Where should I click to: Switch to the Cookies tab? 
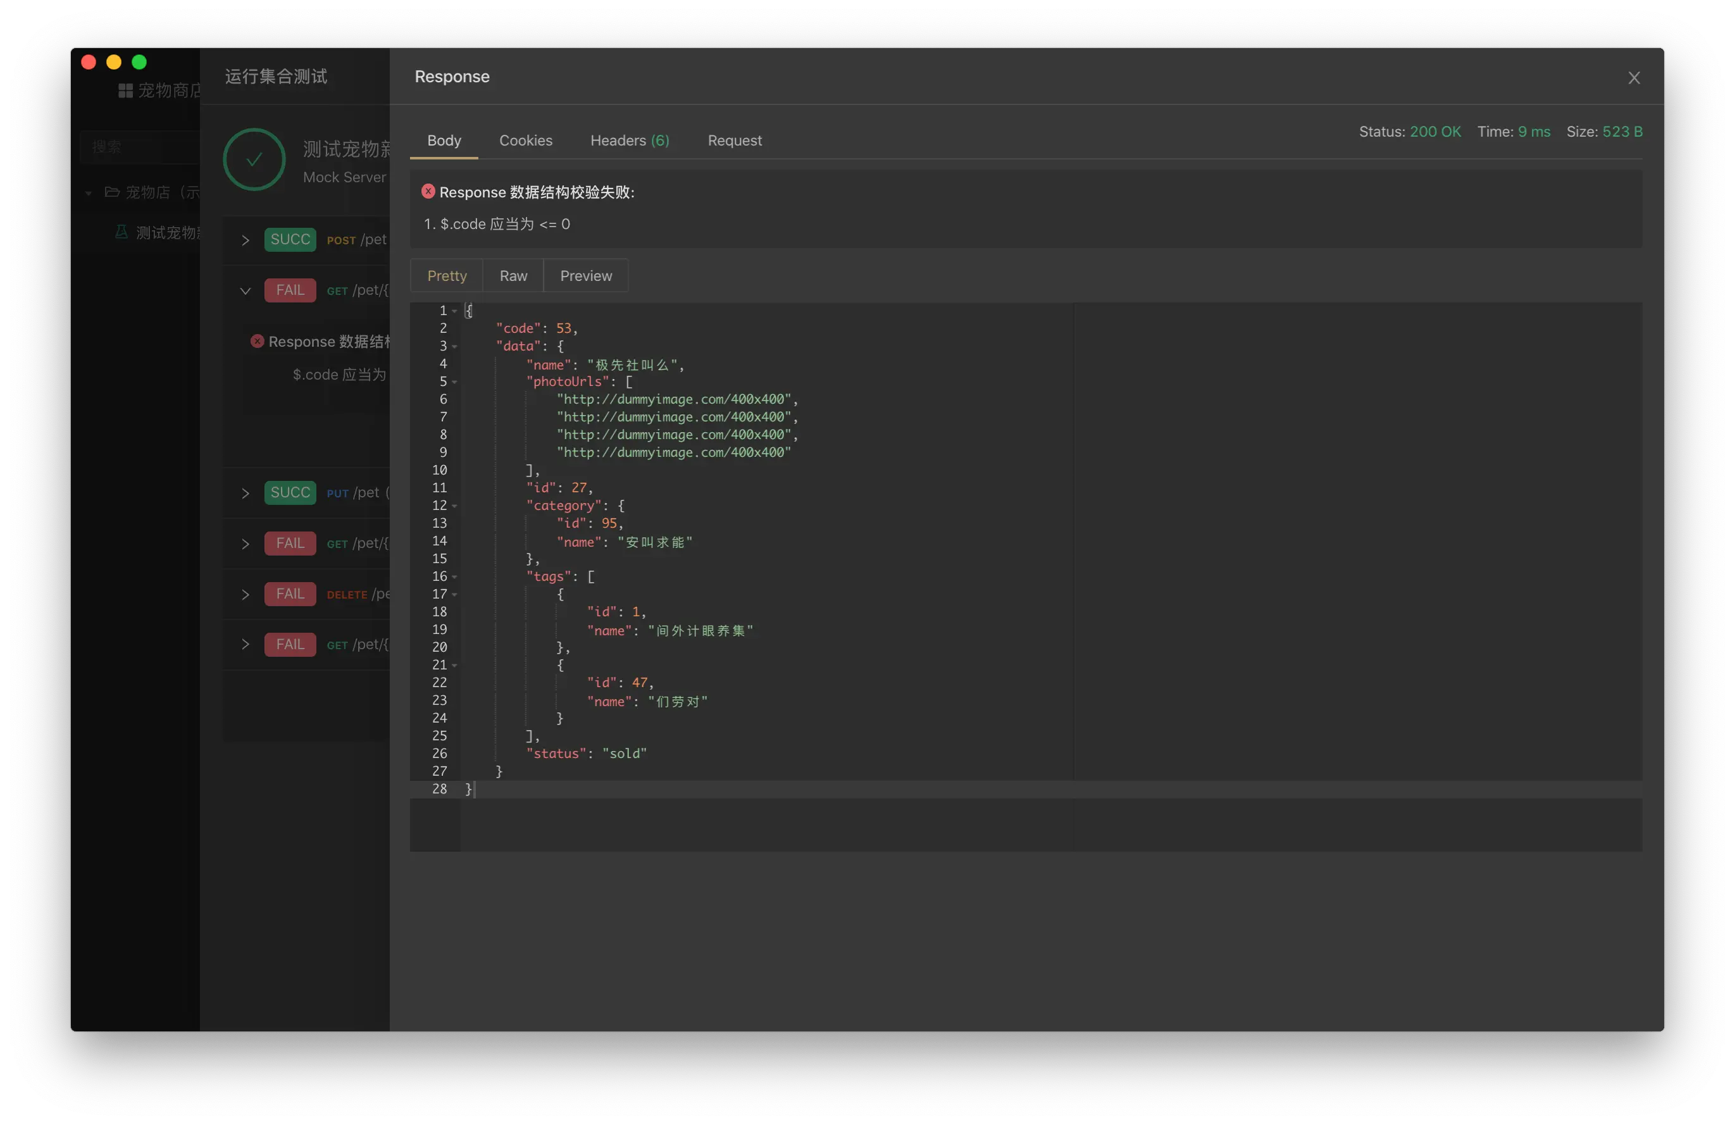point(525,140)
